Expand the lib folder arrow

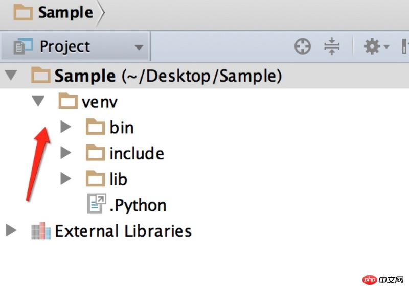65,179
